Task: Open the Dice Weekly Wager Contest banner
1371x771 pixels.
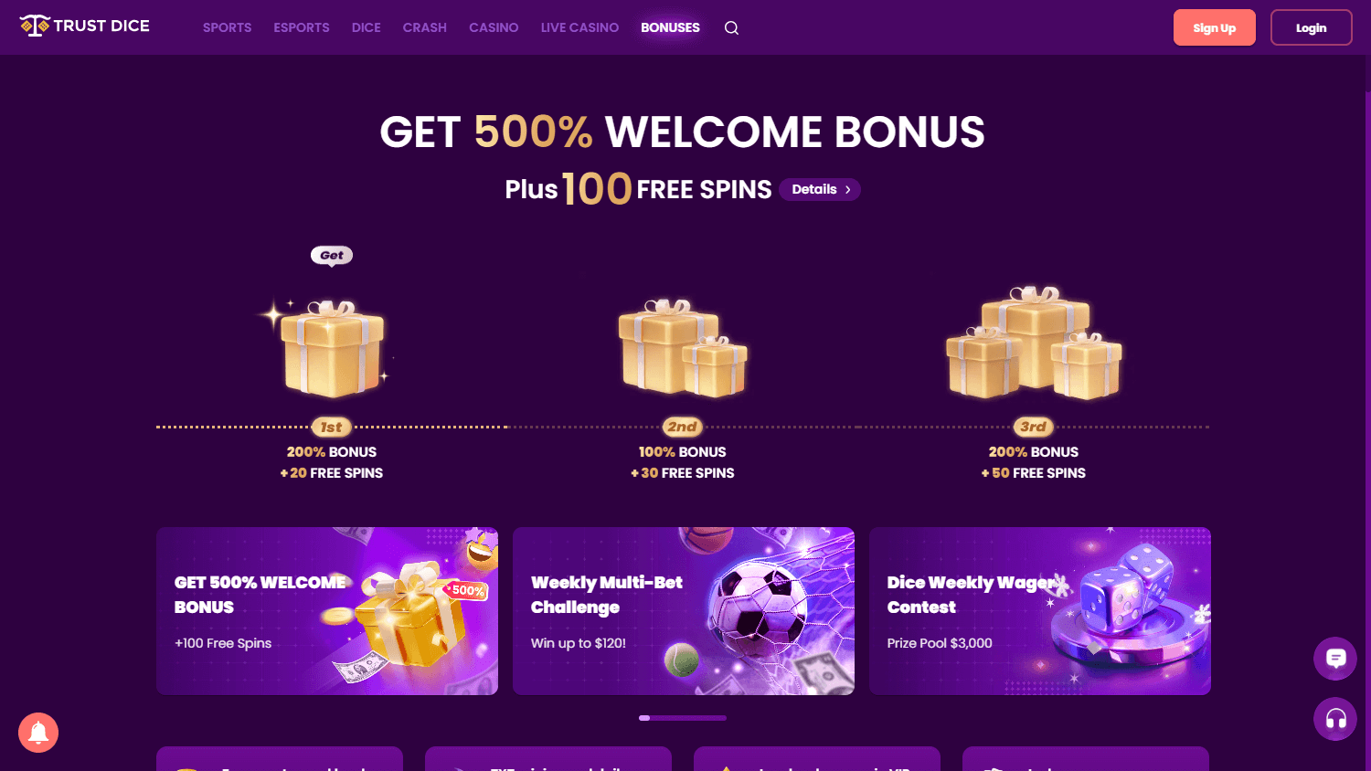Action: coord(1040,611)
